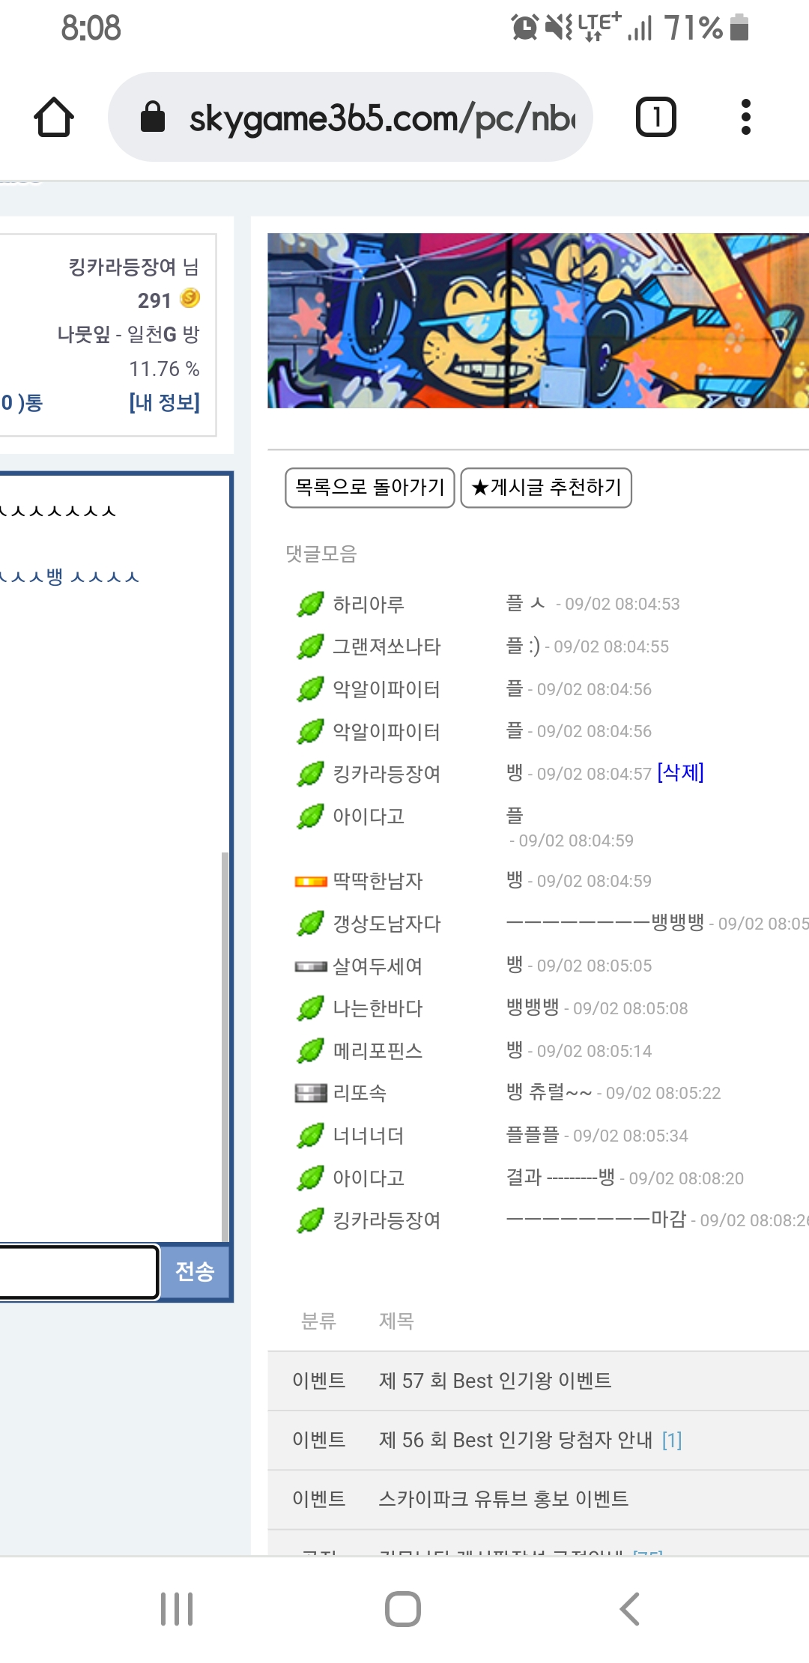
Task: Delete comment via [삭제] link
Action: tap(680, 772)
